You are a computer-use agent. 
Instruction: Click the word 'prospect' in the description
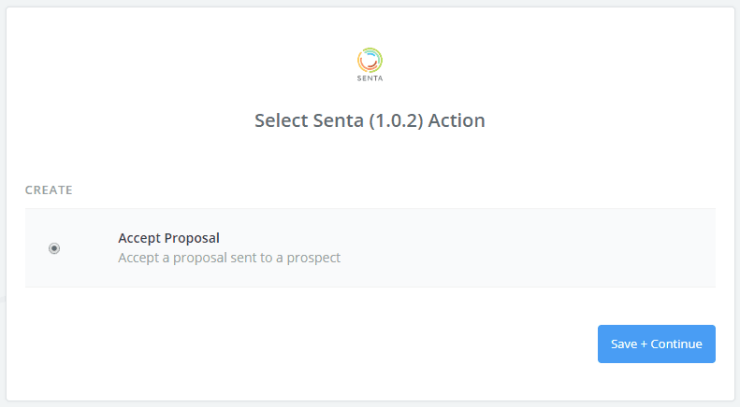pyautogui.click(x=313, y=257)
